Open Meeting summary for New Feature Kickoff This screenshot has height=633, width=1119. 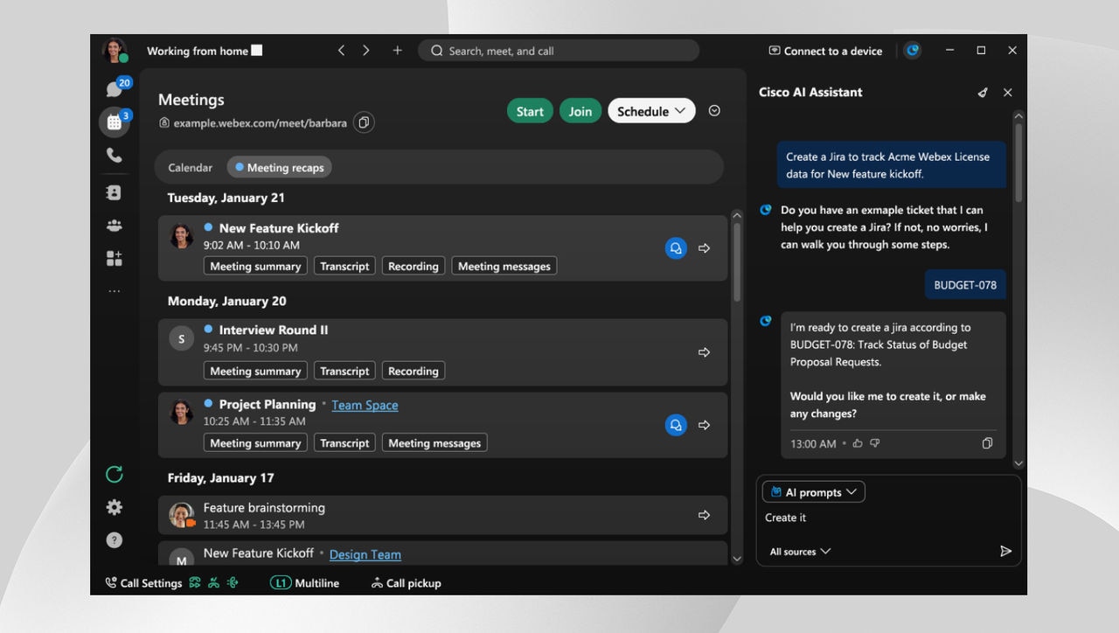click(x=255, y=266)
